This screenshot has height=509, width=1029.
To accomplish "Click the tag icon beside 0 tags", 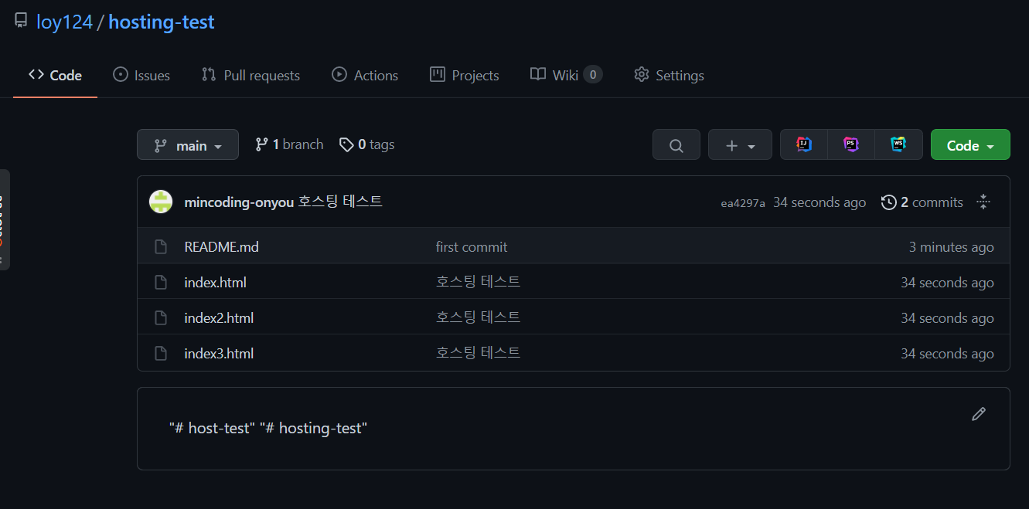I will (346, 144).
